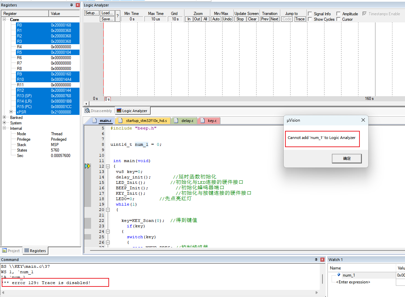Pin the Command window
This screenshot has height=297, width=405.
coord(316,260)
